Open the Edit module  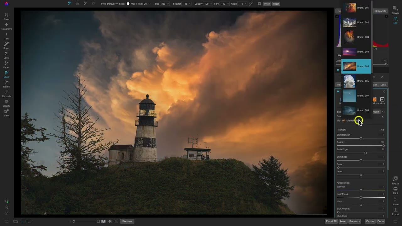click(x=395, y=20)
